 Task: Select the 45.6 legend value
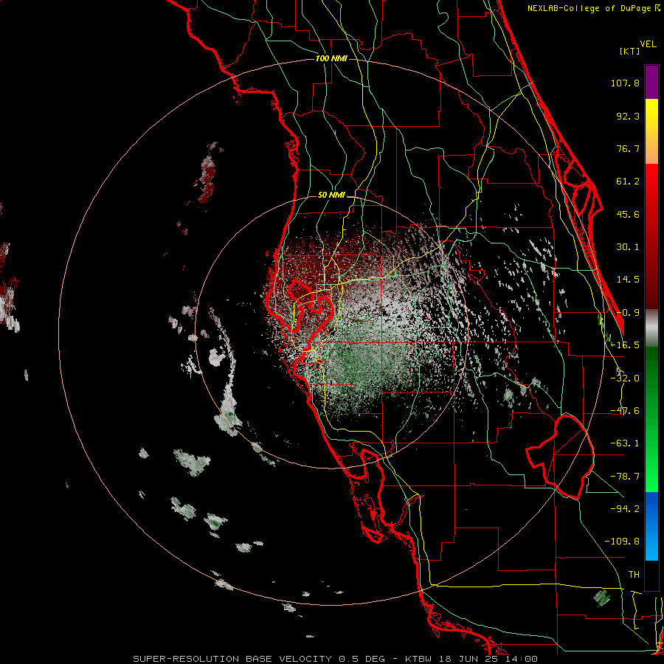click(x=628, y=214)
